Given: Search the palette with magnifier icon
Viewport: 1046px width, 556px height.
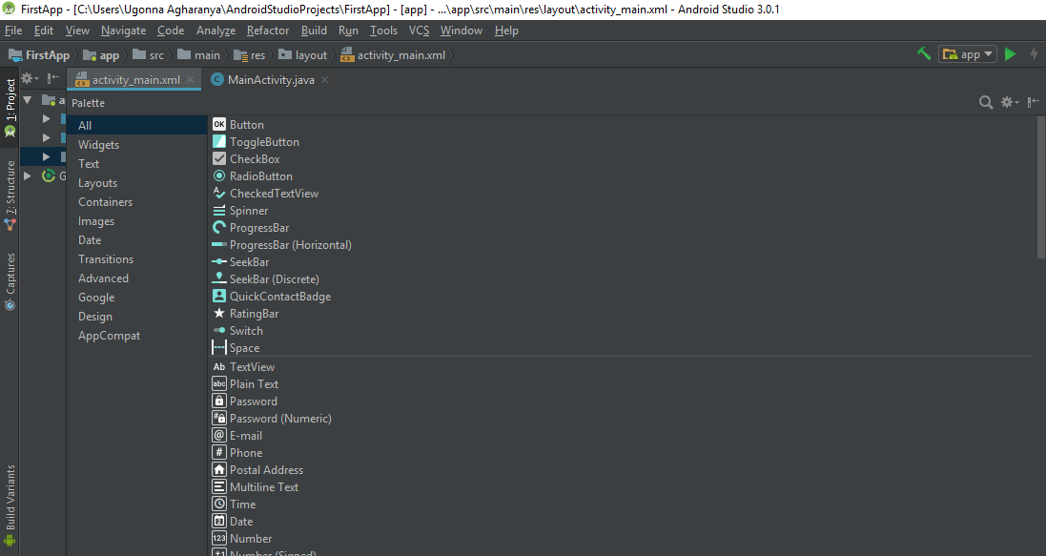Looking at the screenshot, I should coord(985,102).
